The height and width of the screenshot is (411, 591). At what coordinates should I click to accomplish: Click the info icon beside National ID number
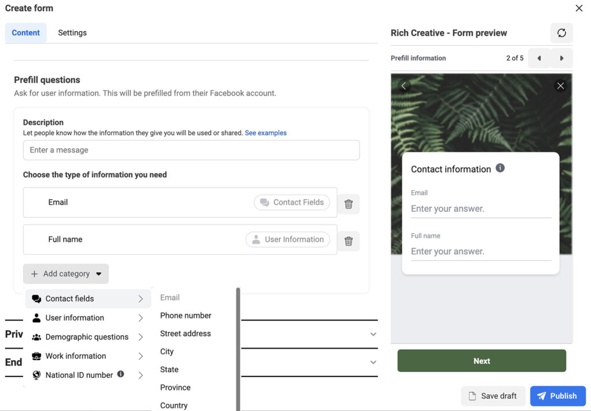[121, 375]
